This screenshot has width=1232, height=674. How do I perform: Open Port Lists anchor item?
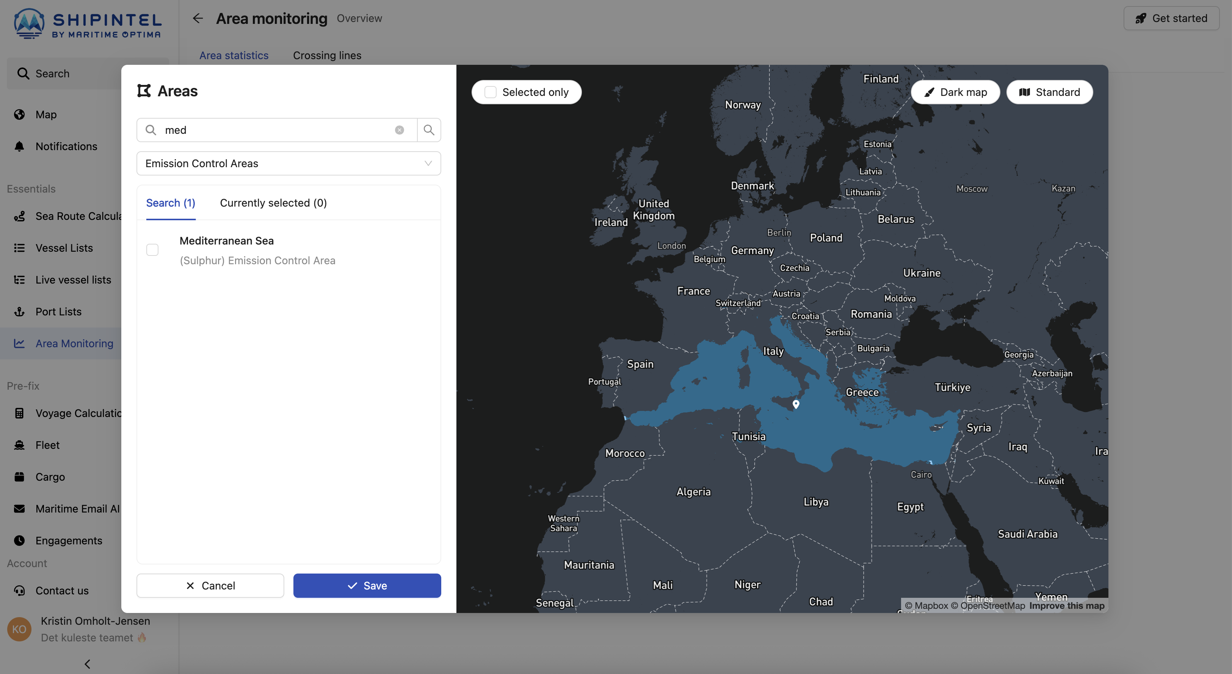click(x=58, y=311)
